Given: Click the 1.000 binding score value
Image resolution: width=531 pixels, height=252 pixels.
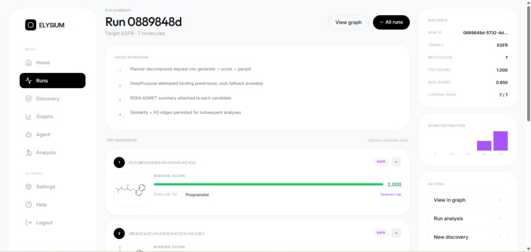Looking at the screenshot, I should [394, 184].
